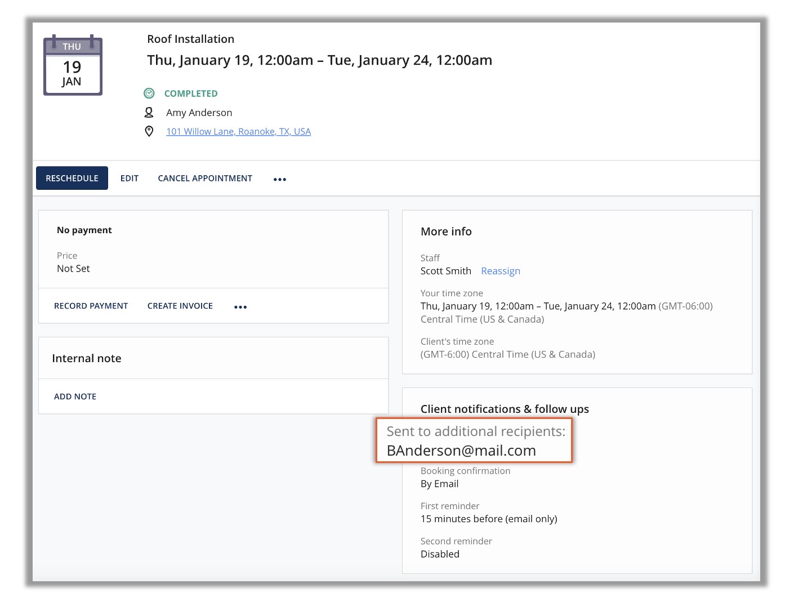The width and height of the screenshot is (794, 597).
Task: Open the more options dots next to Create Invoice
Action: 240,307
